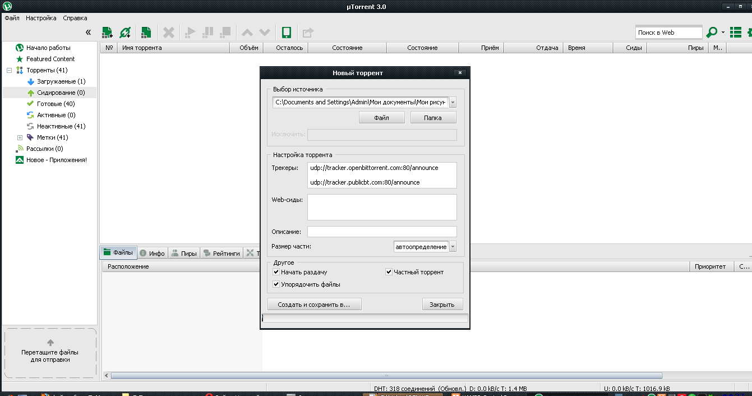The image size is (752, 396).
Task: Click the Папка button in dialog
Action: [x=433, y=118]
